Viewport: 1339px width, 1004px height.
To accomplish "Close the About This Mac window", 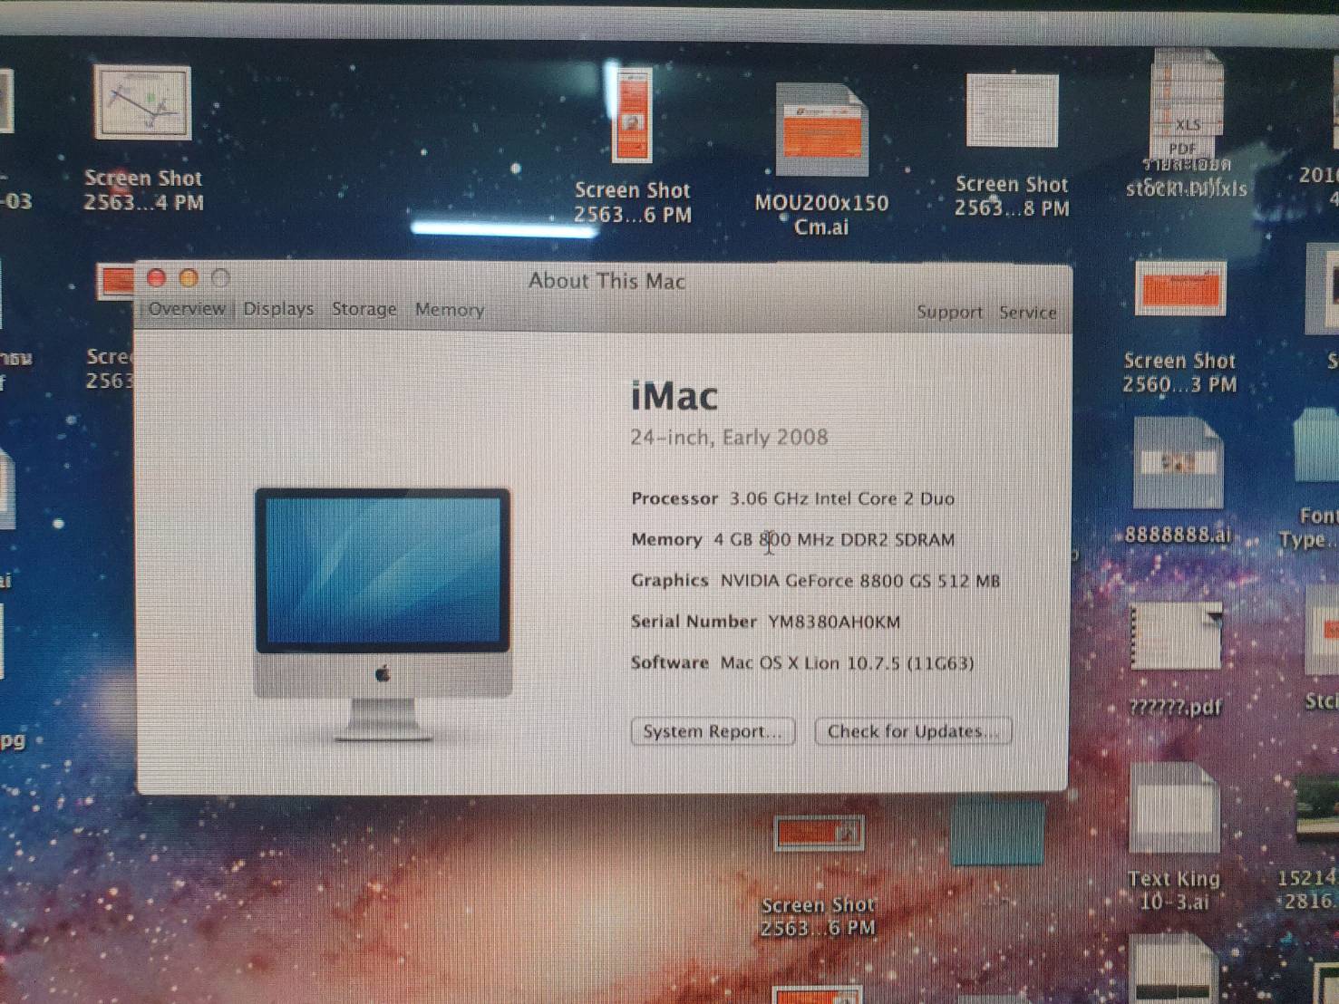I will click(x=156, y=278).
